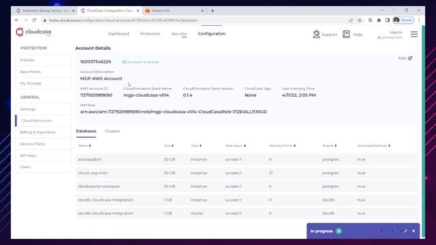Open the browser side panel icon

coord(388,20)
